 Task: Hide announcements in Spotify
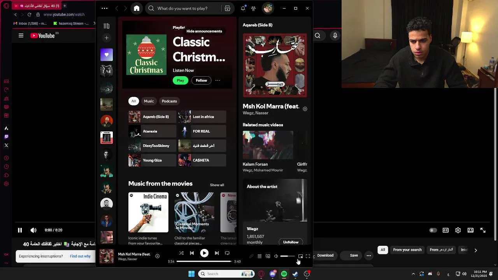204,31
